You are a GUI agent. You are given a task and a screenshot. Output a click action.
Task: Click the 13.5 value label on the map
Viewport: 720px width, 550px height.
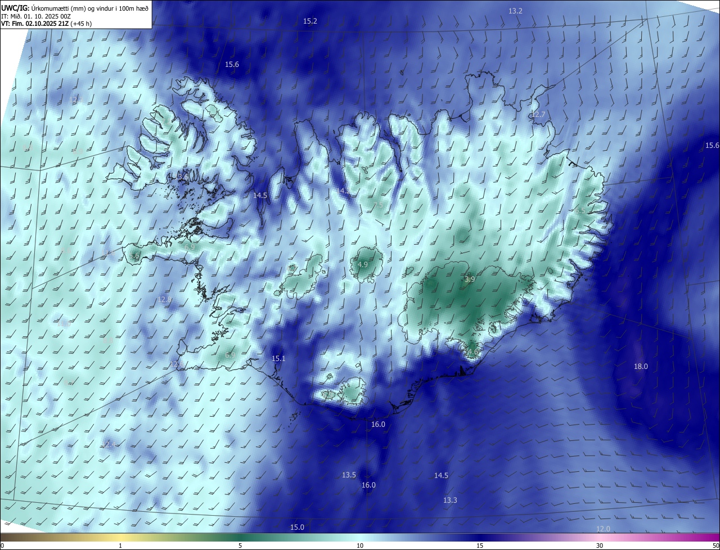(x=349, y=475)
